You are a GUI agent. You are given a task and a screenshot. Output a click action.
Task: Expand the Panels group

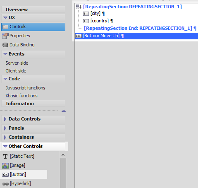point(5,128)
